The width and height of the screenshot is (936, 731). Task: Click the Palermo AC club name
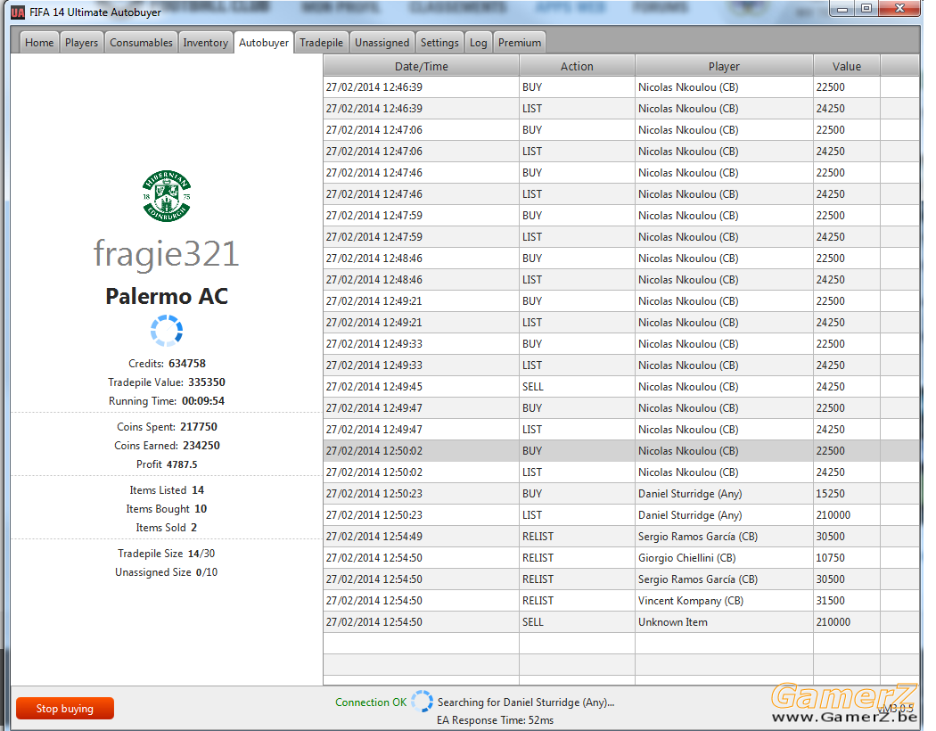167,296
